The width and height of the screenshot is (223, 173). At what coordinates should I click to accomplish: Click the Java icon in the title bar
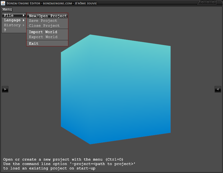pos(3,3)
